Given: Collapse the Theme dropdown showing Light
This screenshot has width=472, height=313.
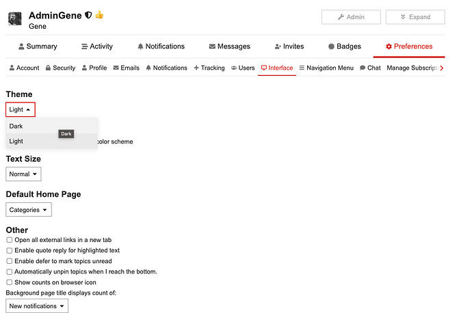Looking at the screenshot, I should 21,109.
